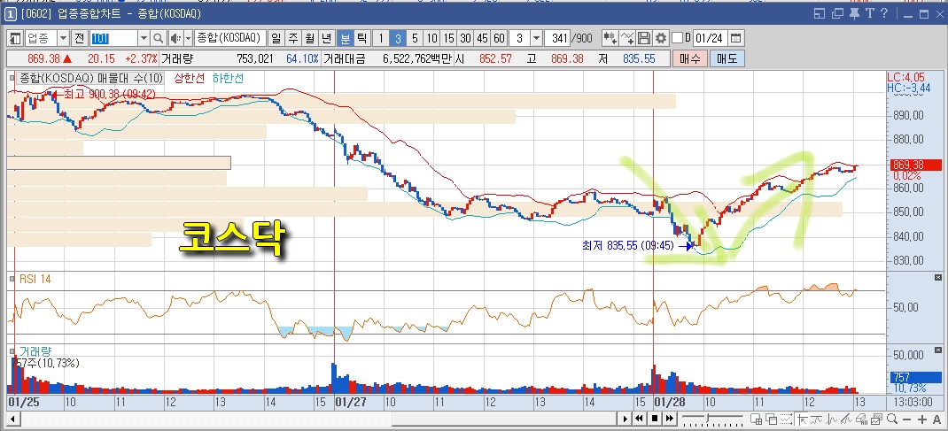The height and width of the screenshot is (431, 948).
Task: Click the 전 button
Action: tap(79, 39)
